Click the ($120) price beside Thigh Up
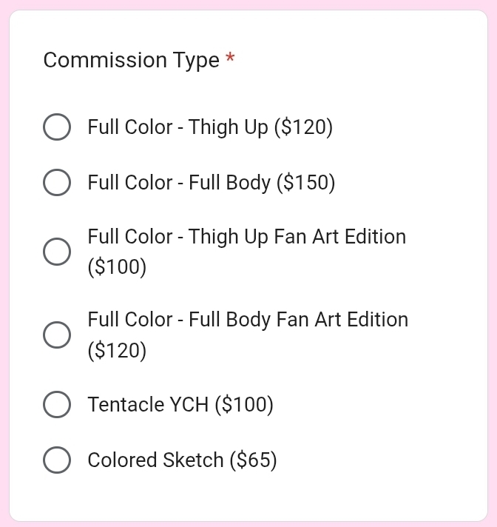 pyautogui.click(x=303, y=127)
